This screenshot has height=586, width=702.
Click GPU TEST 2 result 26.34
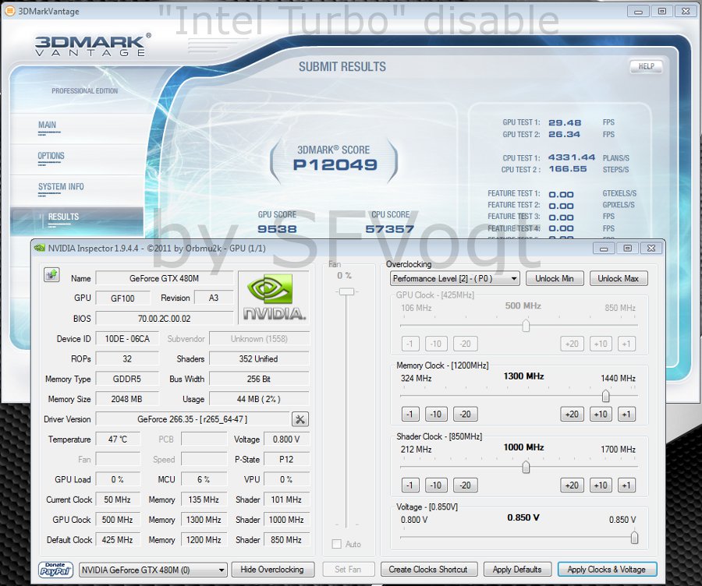pyautogui.click(x=564, y=134)
